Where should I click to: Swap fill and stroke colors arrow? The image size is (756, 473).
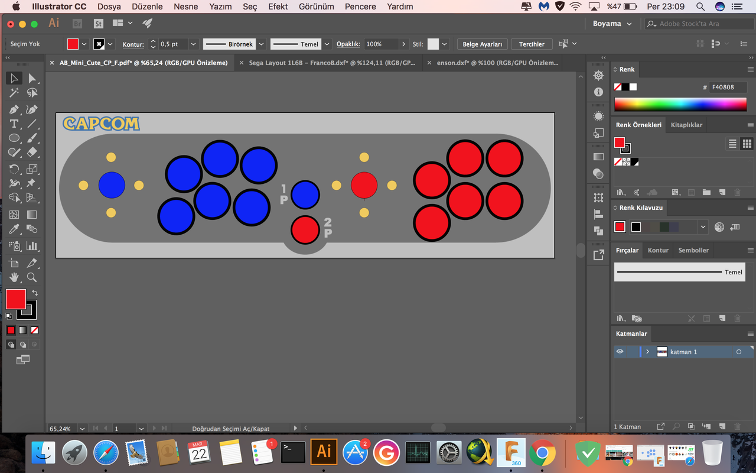[35, 293]
